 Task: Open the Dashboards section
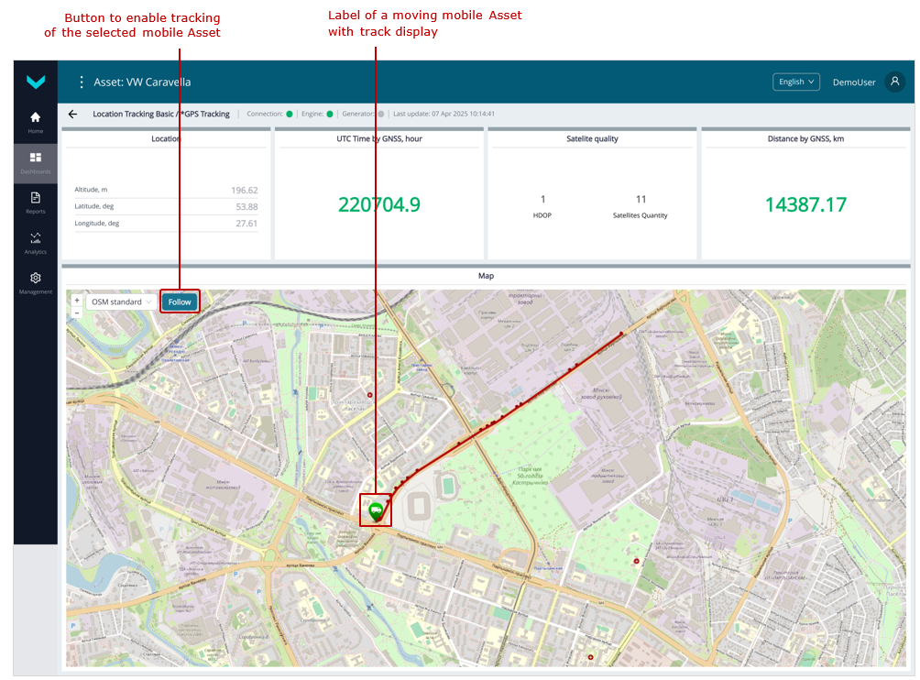click(36, 162)
